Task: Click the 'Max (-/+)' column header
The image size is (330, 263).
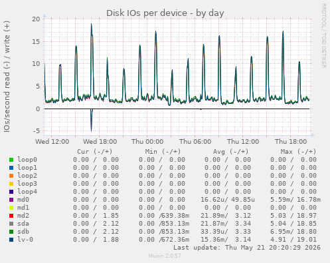Action: (298, 152)
